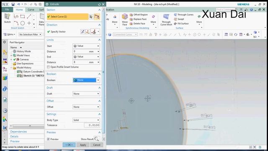Select Model Views in Part Navigator

[x=23, y=55]
